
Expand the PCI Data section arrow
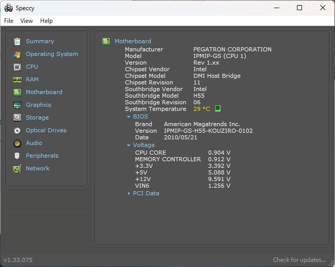tap(128, 193)
